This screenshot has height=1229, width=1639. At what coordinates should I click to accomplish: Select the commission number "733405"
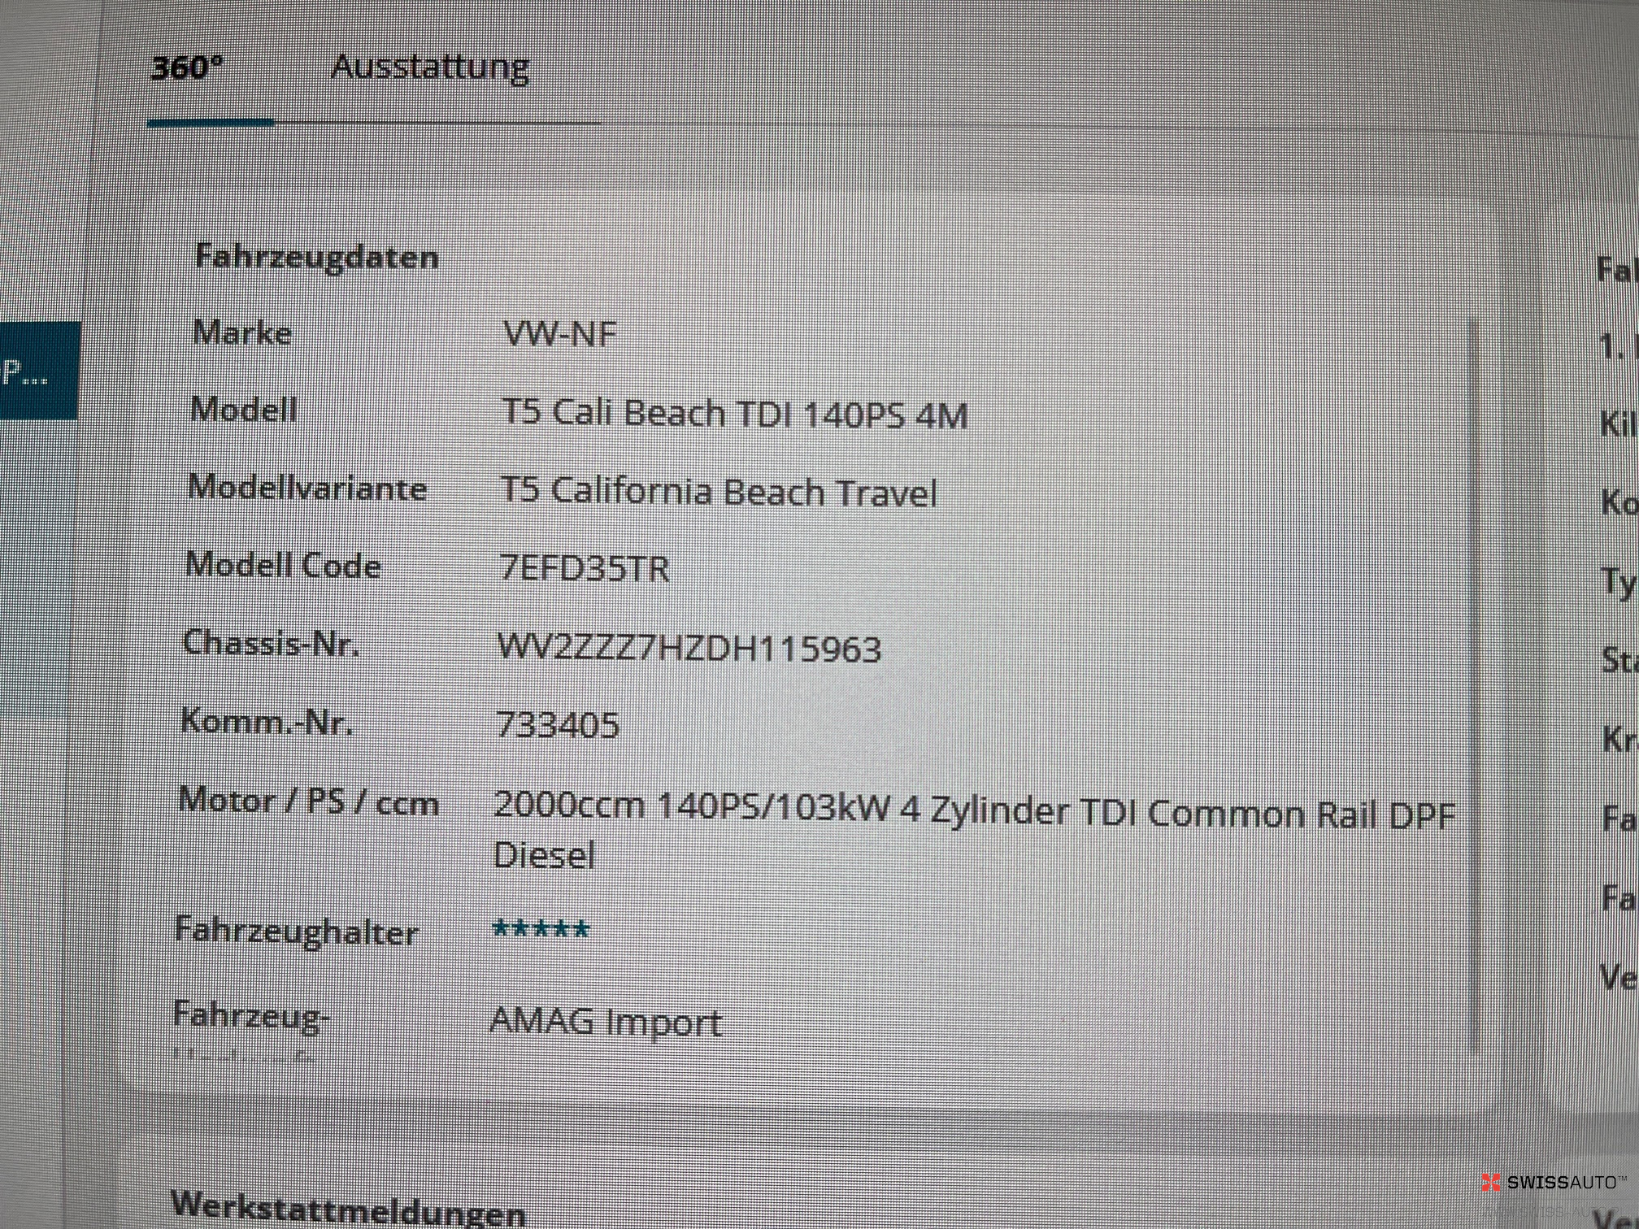point(558,723)
